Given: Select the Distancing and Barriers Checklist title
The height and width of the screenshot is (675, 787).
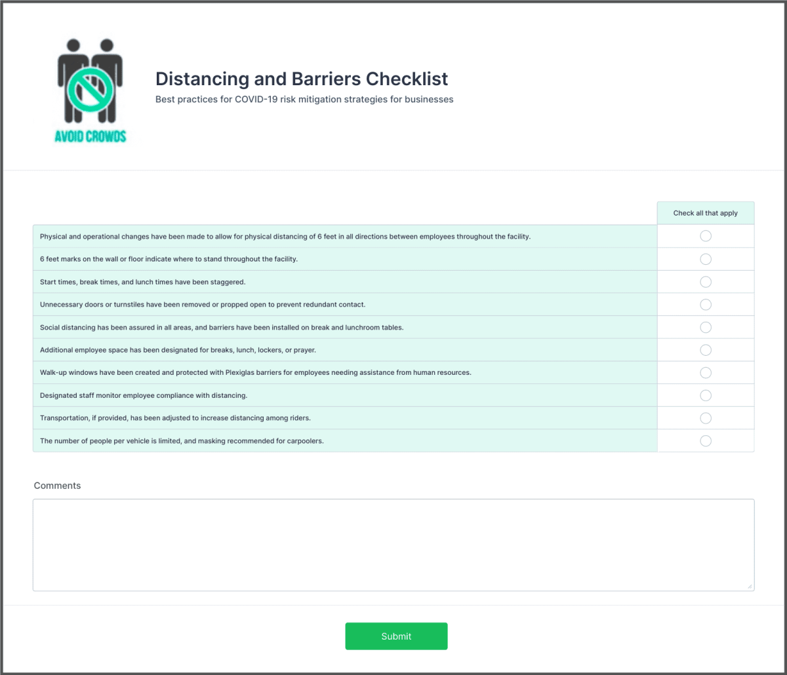Looking at the screenshot, I should point(301,79).
